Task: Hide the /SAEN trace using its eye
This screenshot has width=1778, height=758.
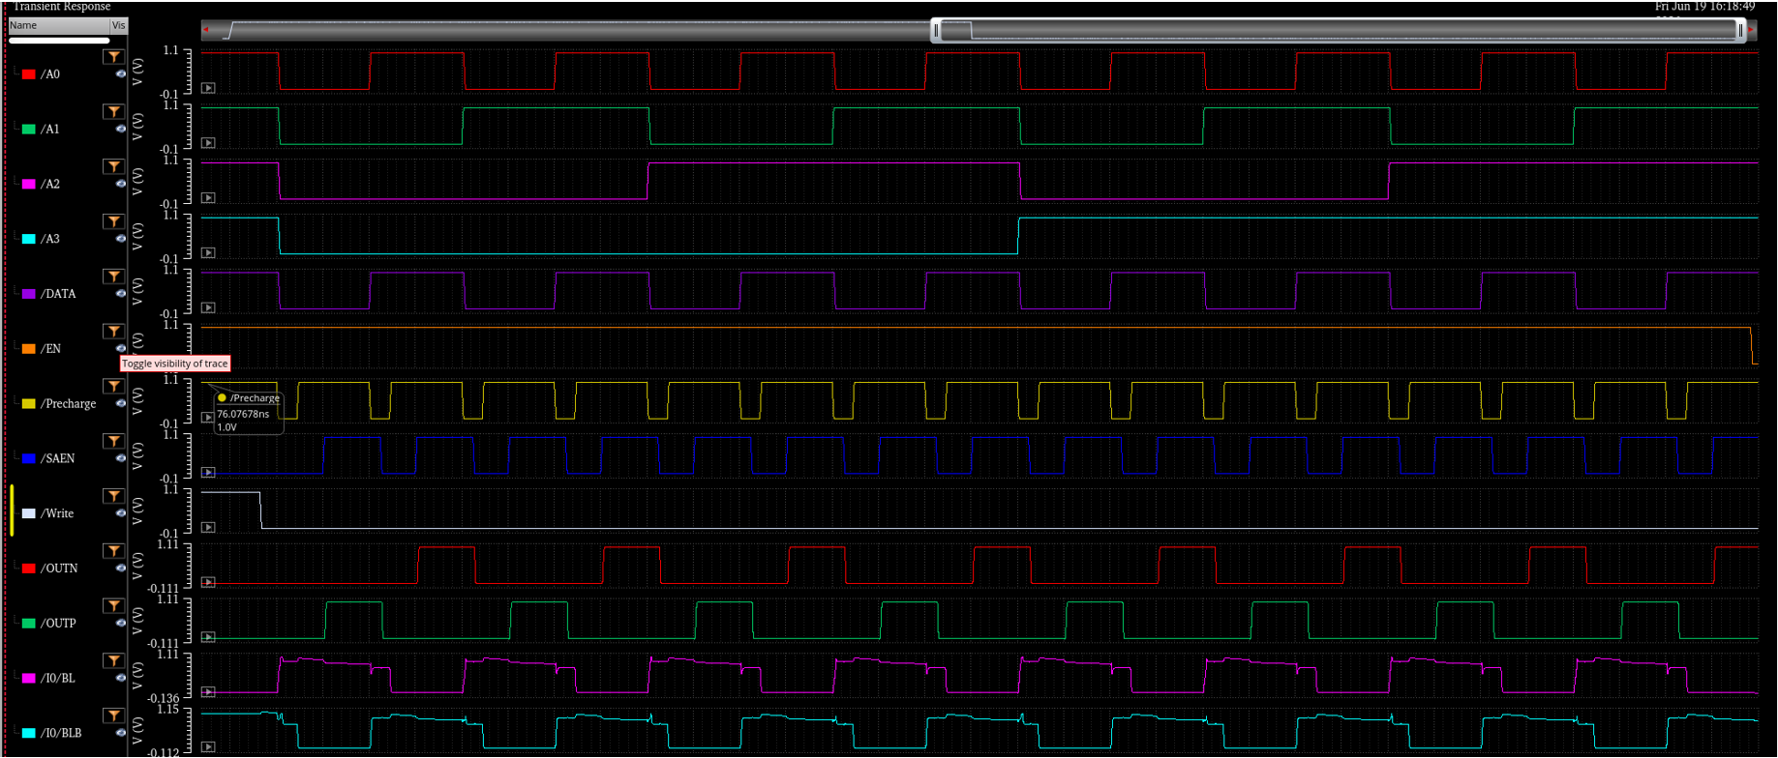Action: click(x=121, y=458)
